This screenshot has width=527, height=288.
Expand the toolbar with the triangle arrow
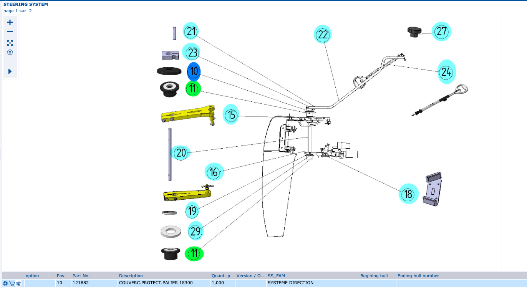coord(10,71)
